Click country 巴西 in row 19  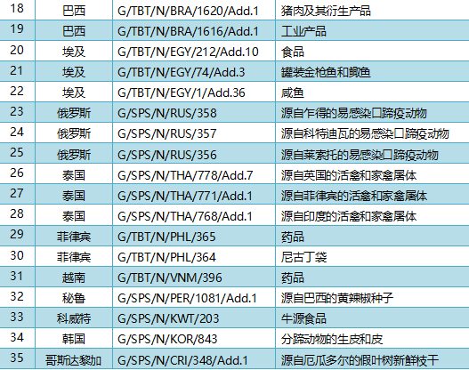[74, 31]
